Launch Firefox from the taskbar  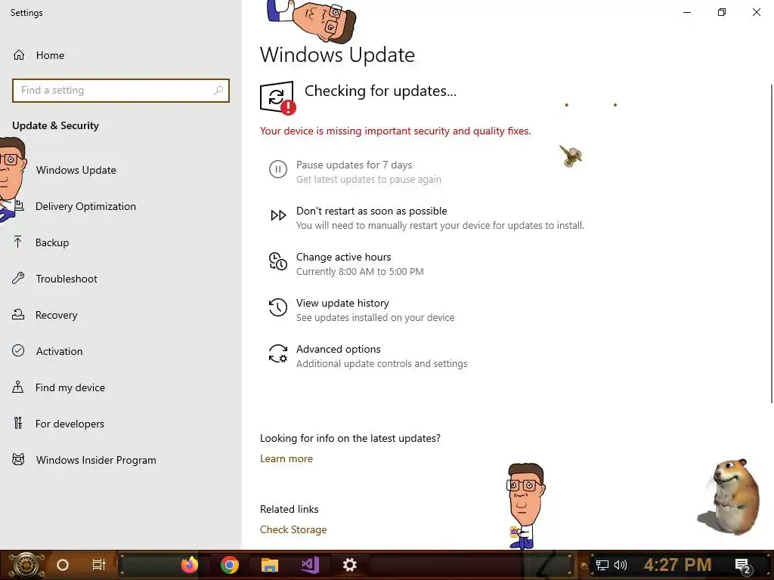pos(189,565)
